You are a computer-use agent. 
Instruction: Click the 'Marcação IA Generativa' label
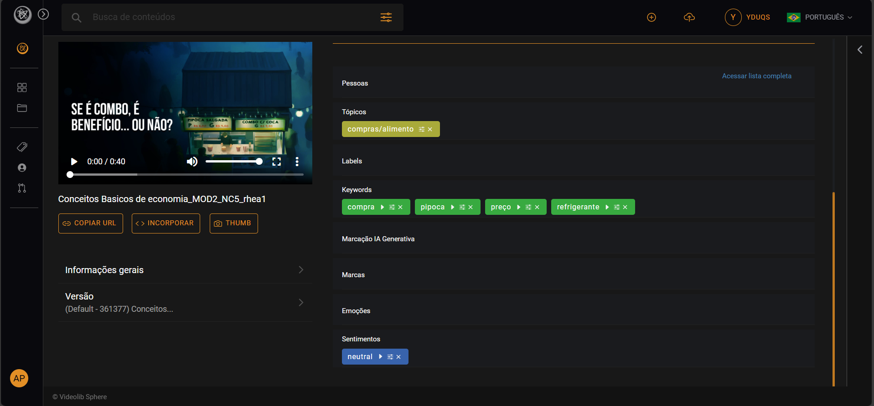coord(378,239)
